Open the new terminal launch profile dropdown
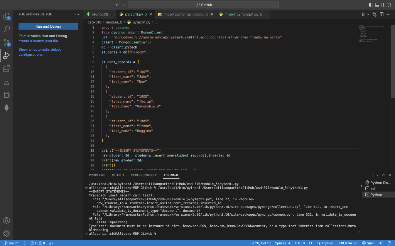This screenshot has height=246, width=395. (x=377, y=175)
